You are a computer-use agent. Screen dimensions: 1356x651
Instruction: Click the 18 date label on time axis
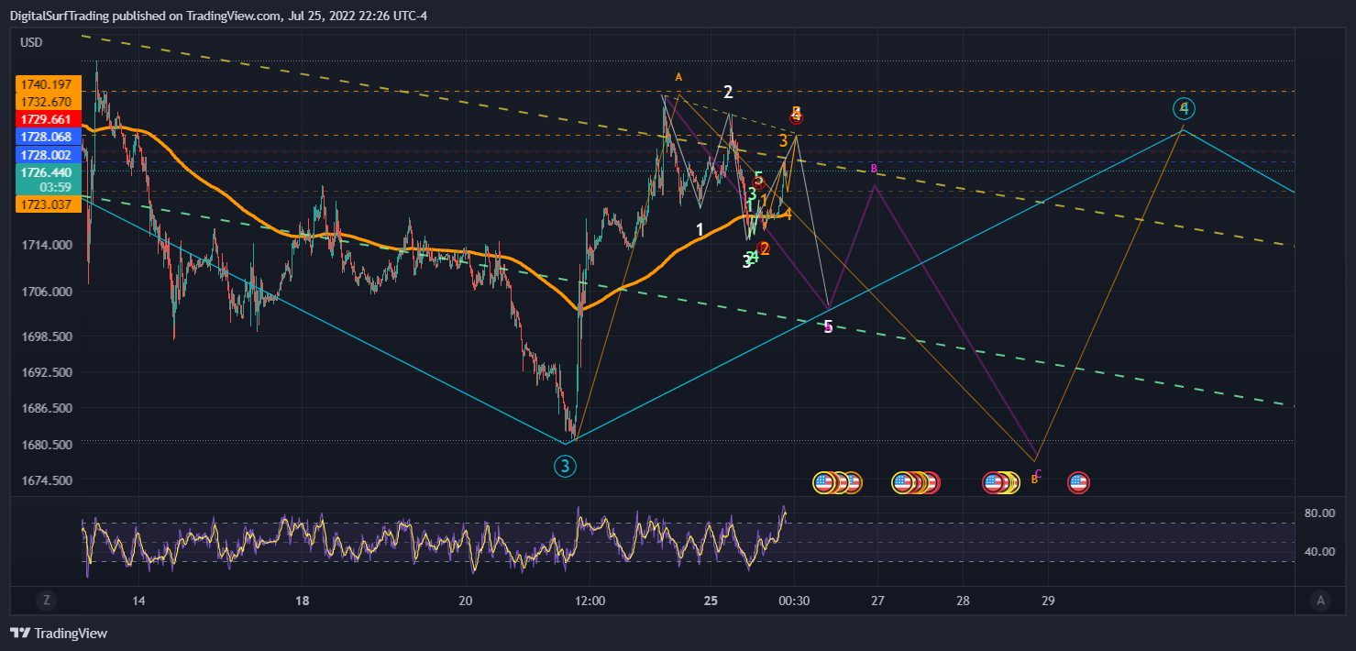coord(303,601)
